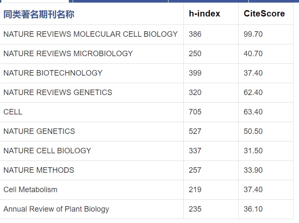Open NATURE REVIEWS MOLECULAR CELL BIOLOGY journal link

pyautogui.click(x=90, y=34)
